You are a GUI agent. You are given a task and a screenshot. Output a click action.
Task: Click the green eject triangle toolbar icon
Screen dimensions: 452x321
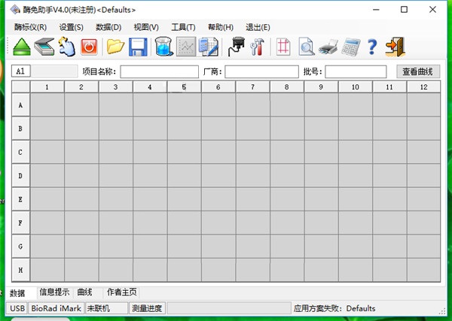22,47
